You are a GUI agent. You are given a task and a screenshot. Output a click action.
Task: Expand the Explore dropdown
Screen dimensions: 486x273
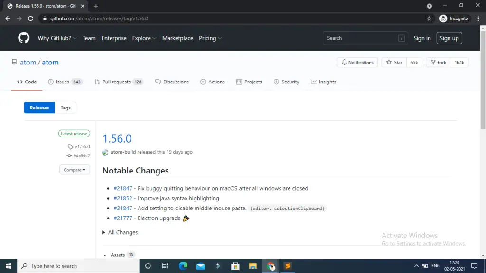click(x=144, y=38)
